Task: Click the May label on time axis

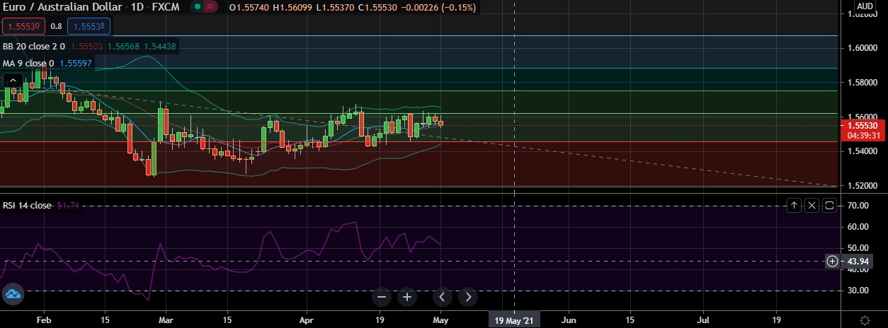Action: click(441, 320)
